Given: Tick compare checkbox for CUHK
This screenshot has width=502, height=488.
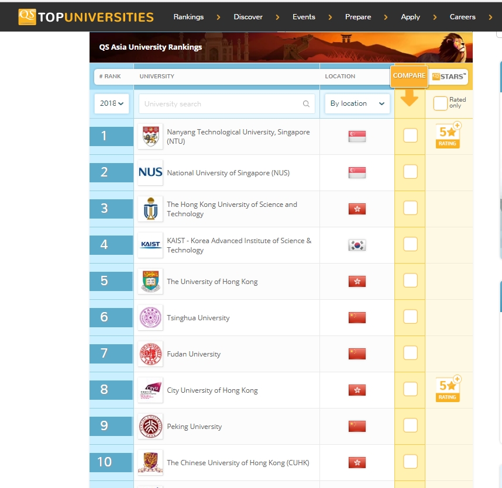Looking at the screenshot, I should [410, 462].
